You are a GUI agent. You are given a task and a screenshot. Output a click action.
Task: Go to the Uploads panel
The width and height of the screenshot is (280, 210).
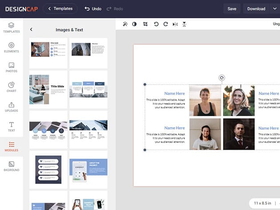pyautogui.click(x=12, y=107)
